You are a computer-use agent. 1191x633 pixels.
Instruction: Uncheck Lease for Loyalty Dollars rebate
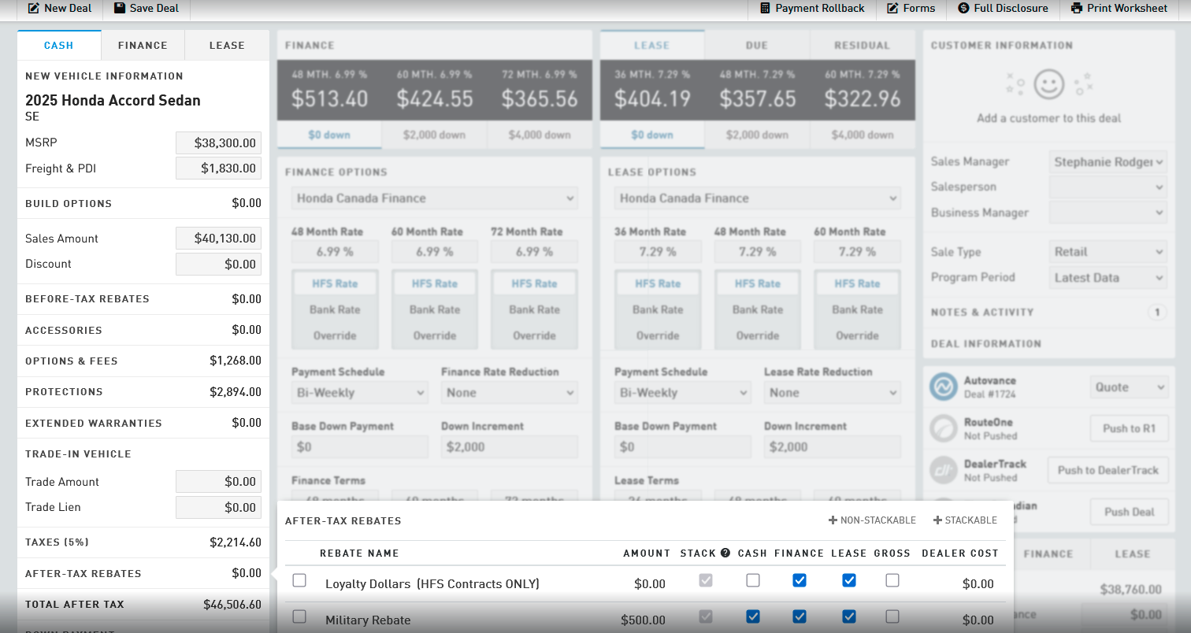coord(849,580)
